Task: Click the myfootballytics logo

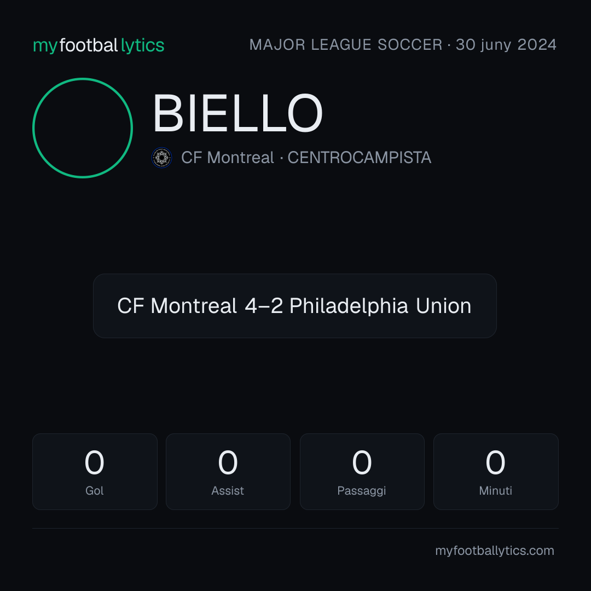Action: pos(99,45)
